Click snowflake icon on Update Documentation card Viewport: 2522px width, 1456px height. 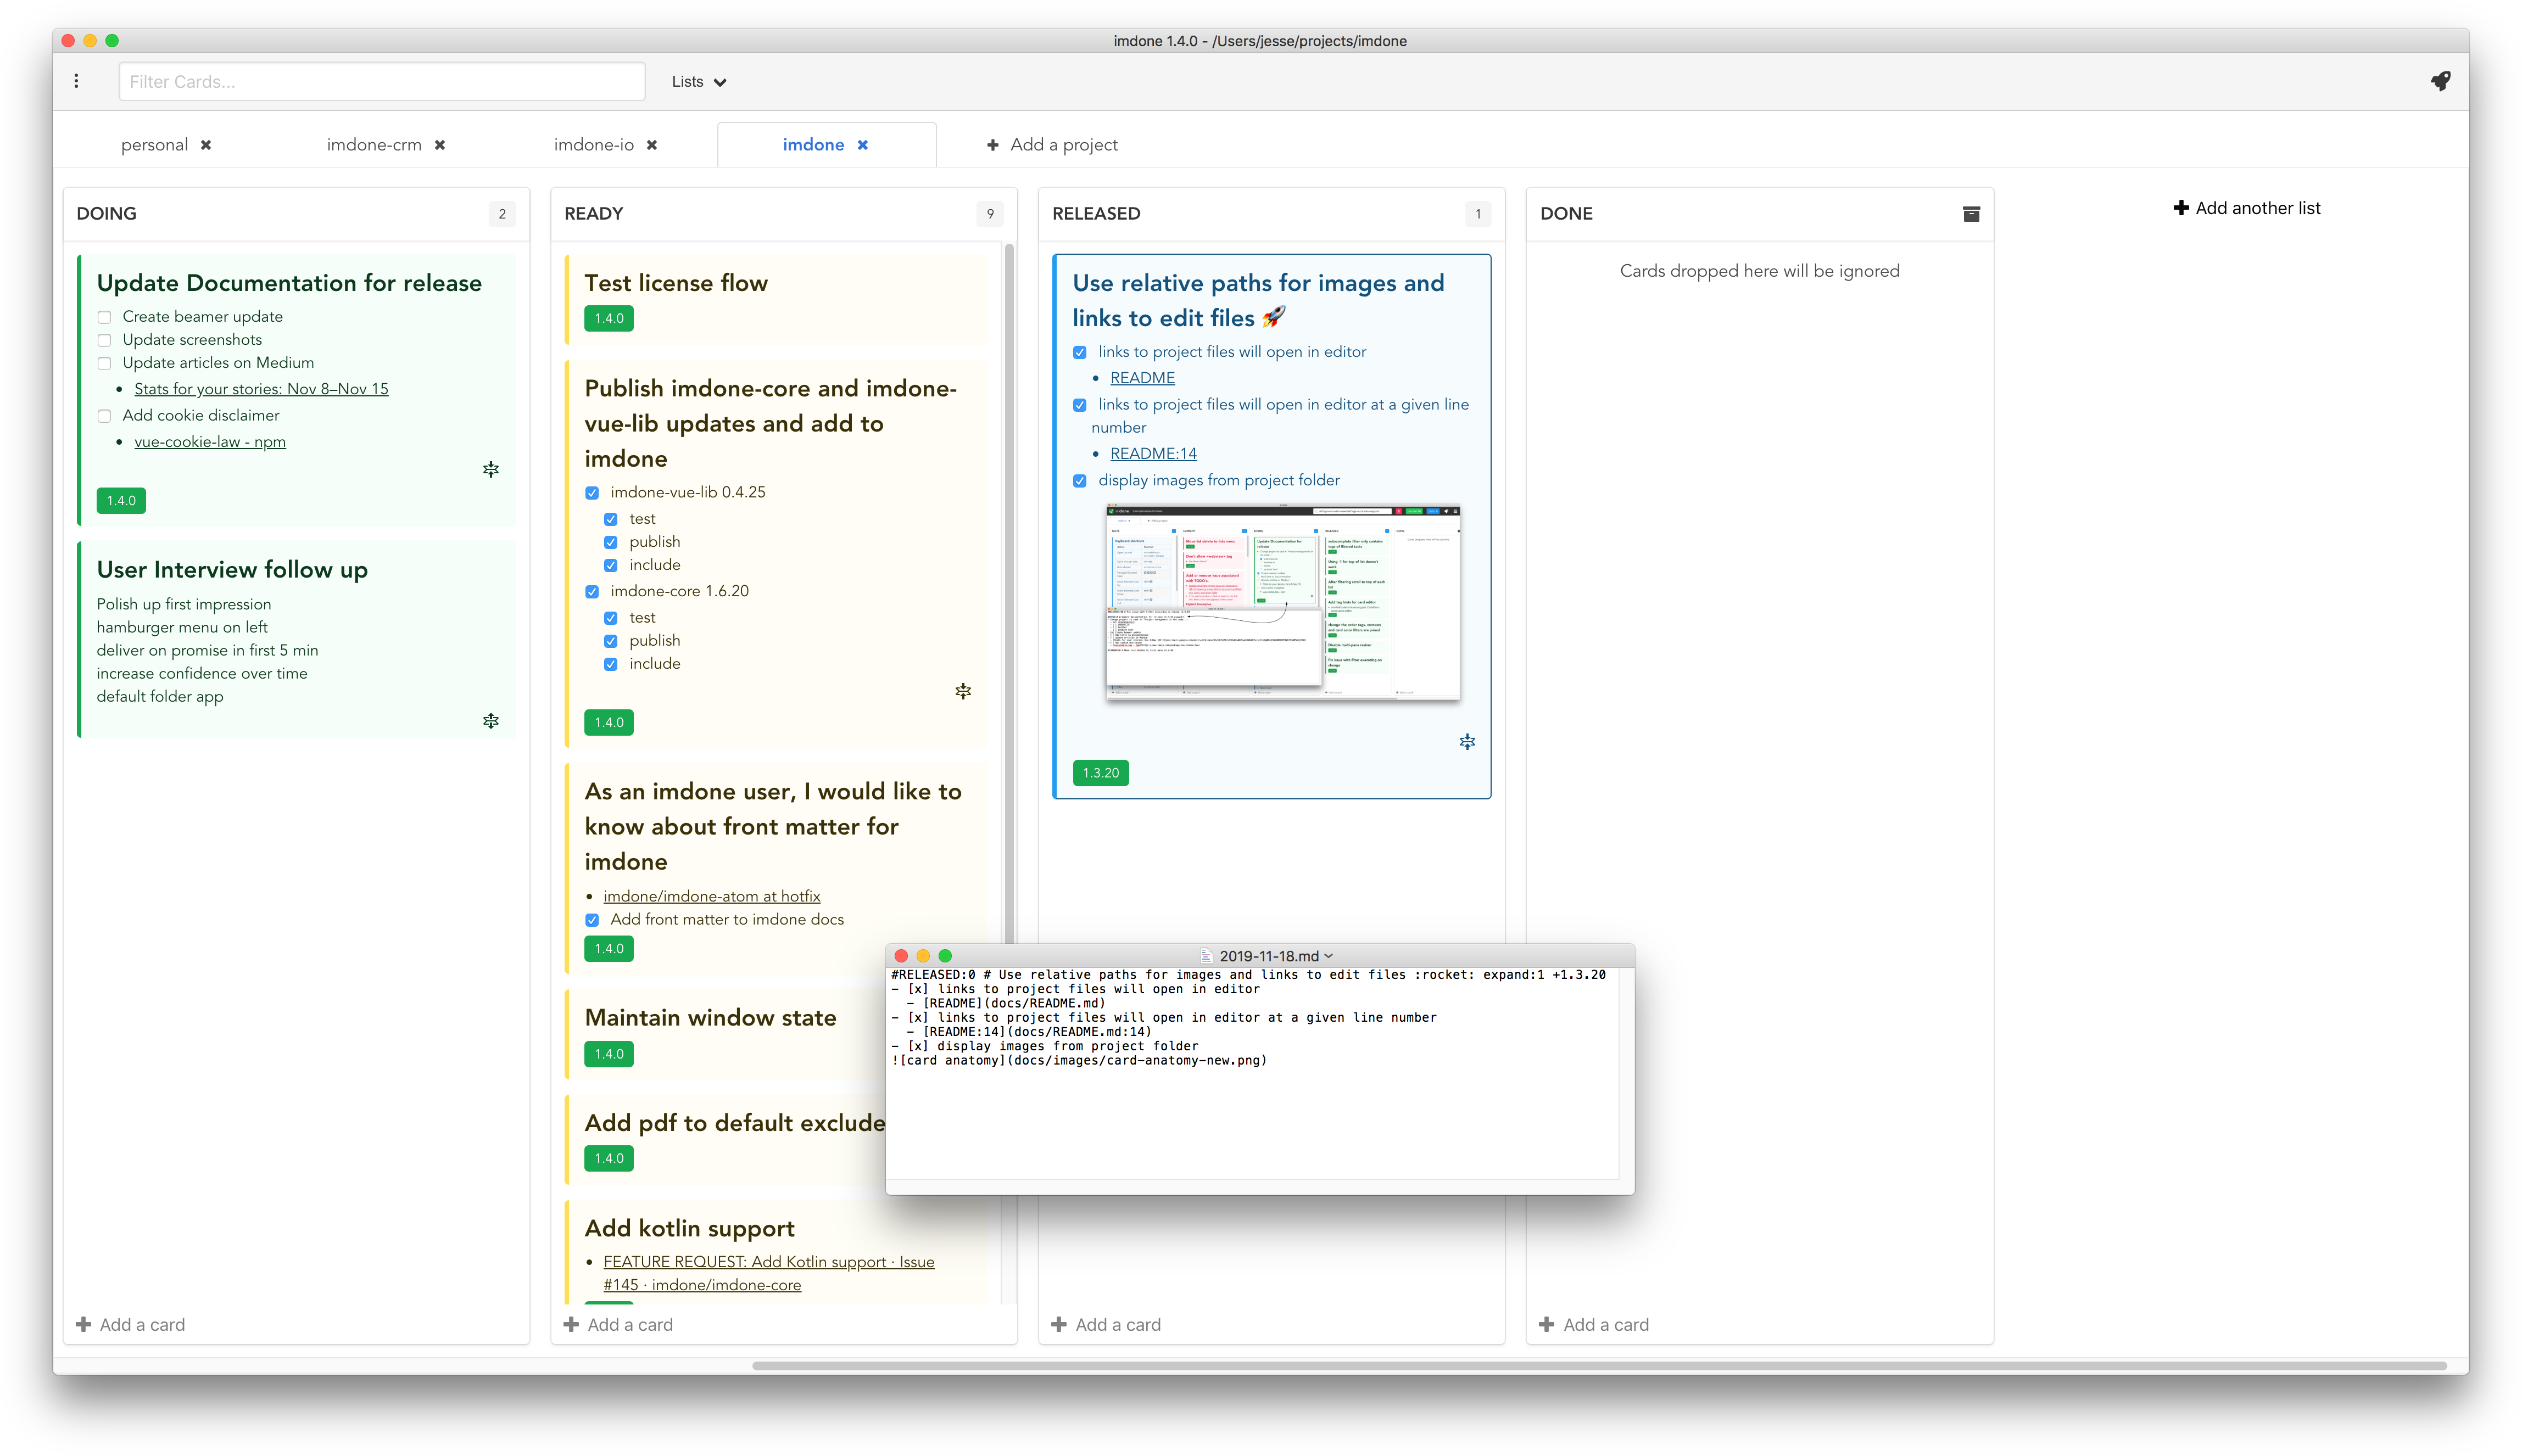pos(490,469)
